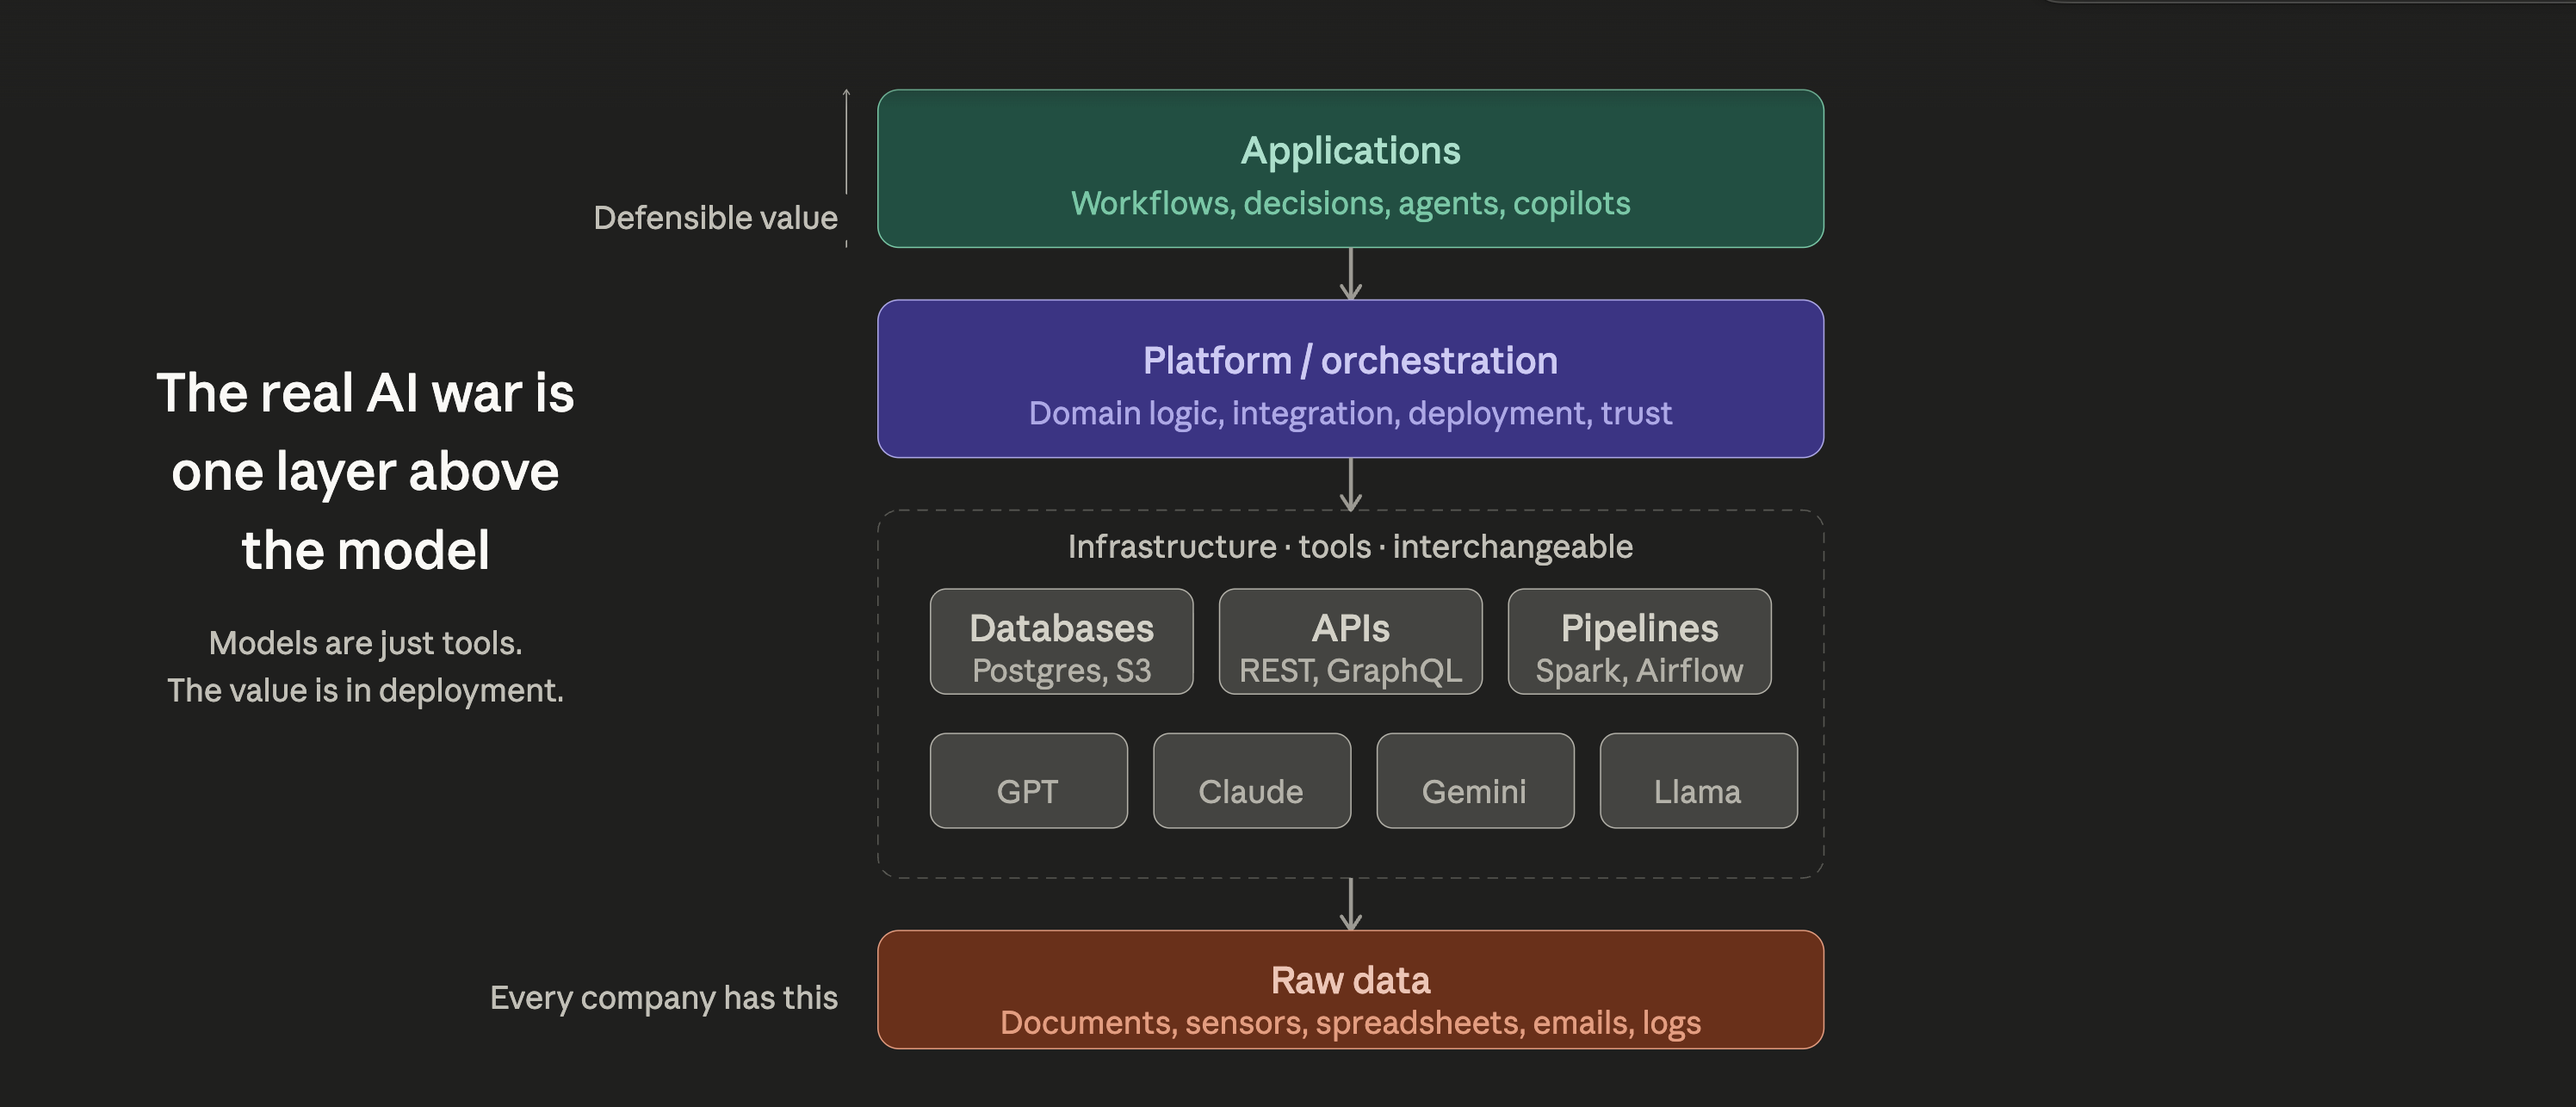
Task: Click the "Every company has this" label
Action: tap(663, 998)
